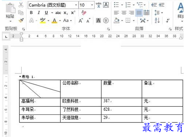
Task: Click the Asian Layout icon
Action: [143, 21]
